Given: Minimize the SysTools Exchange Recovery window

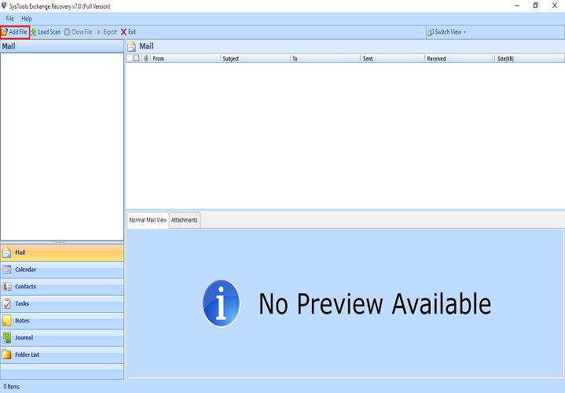Looking at the screenshot, I should tap(517, 6).
